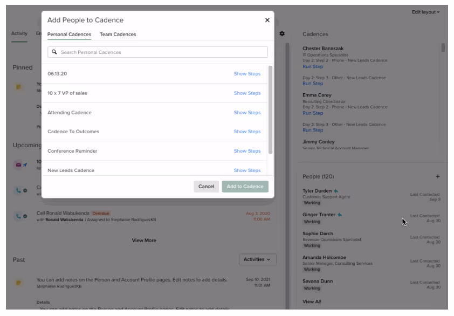Image resolution: width=454 pixels, height=316 pixels.
Task: Click View All in People panel
Action: (312, 301)
